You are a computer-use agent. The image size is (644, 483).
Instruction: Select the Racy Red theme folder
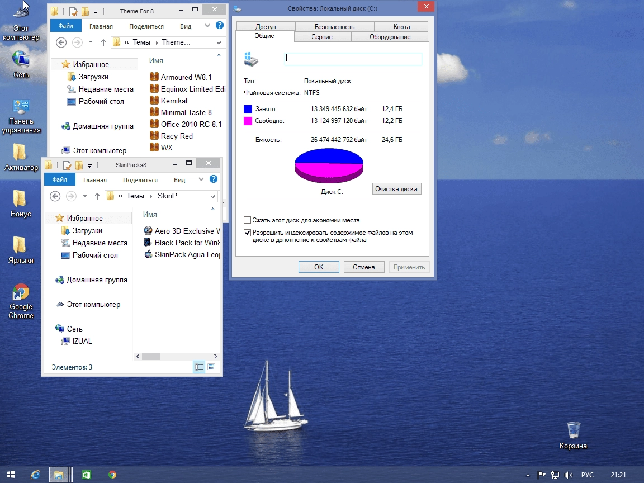click(171, 136)
